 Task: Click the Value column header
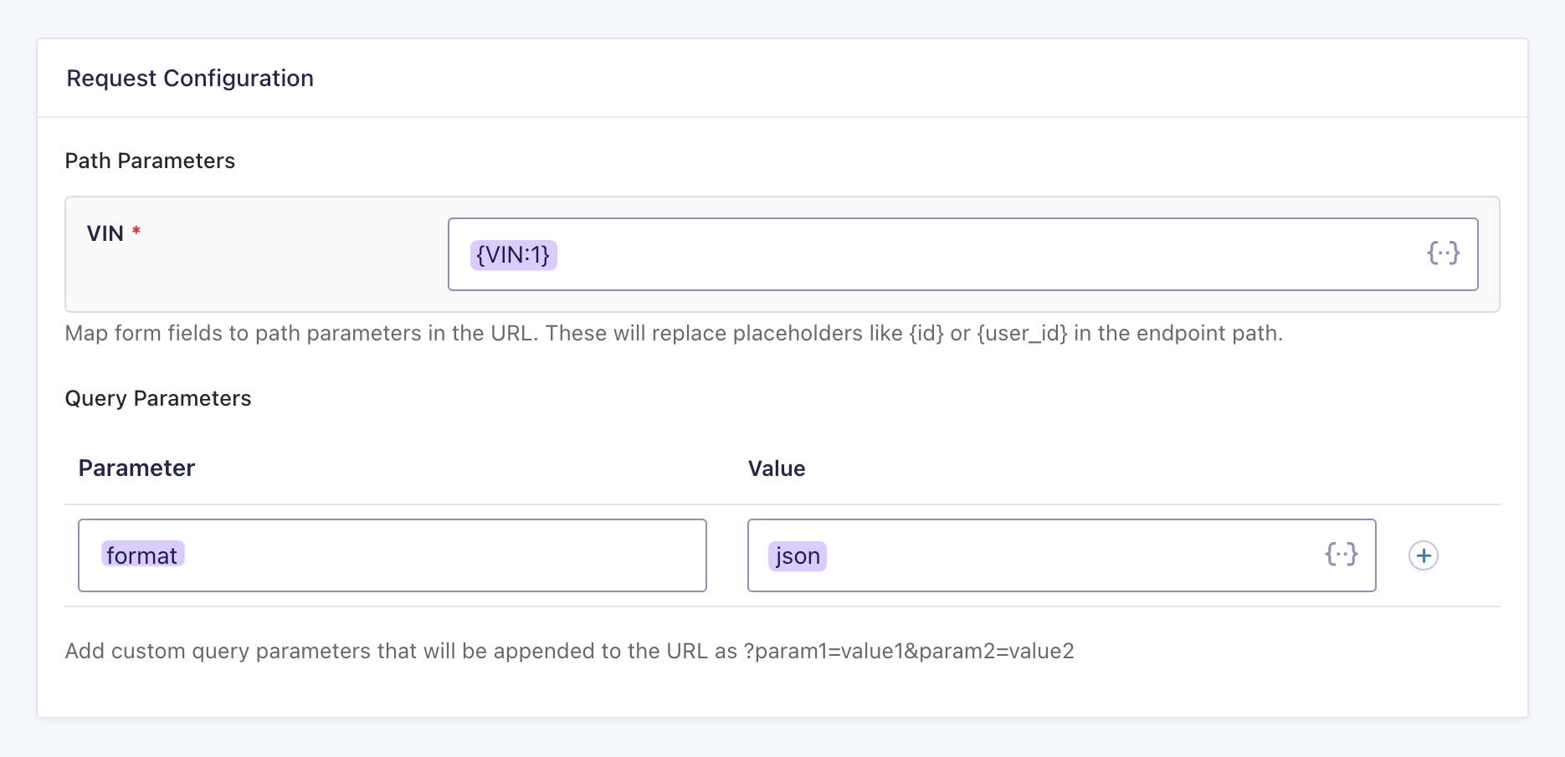tap(776, 468)
